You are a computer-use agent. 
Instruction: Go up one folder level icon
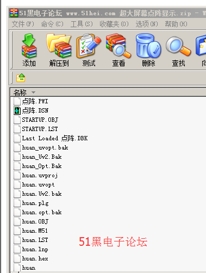pos(21,78)
